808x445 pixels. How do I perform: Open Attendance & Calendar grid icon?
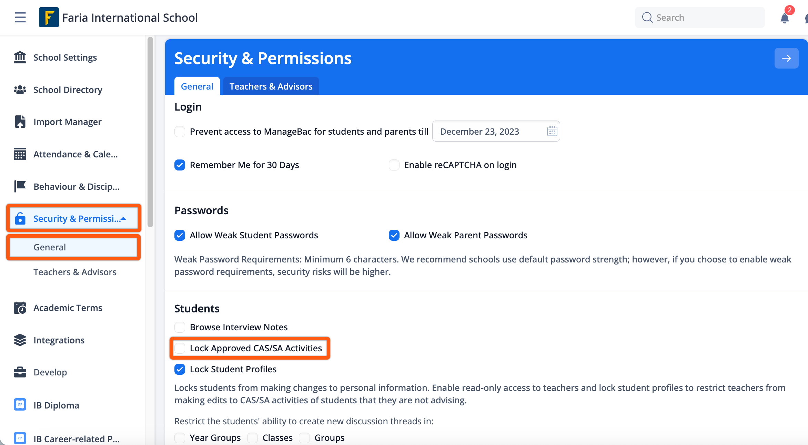coord(20,154)
